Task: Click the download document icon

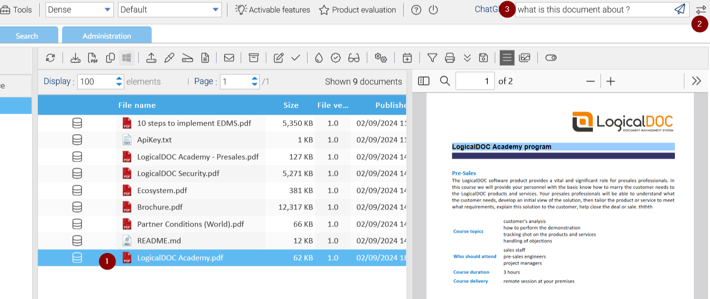Action: coord(75,58)
